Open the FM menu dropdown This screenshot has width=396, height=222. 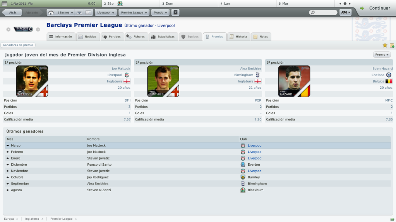[346, 12]
